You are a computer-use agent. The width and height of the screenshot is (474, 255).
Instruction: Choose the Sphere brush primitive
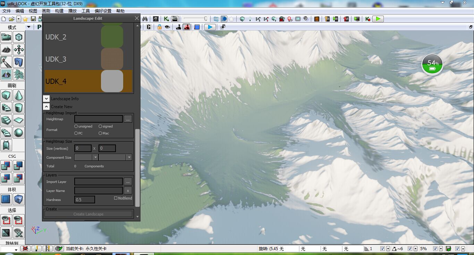tap(19, 133)
